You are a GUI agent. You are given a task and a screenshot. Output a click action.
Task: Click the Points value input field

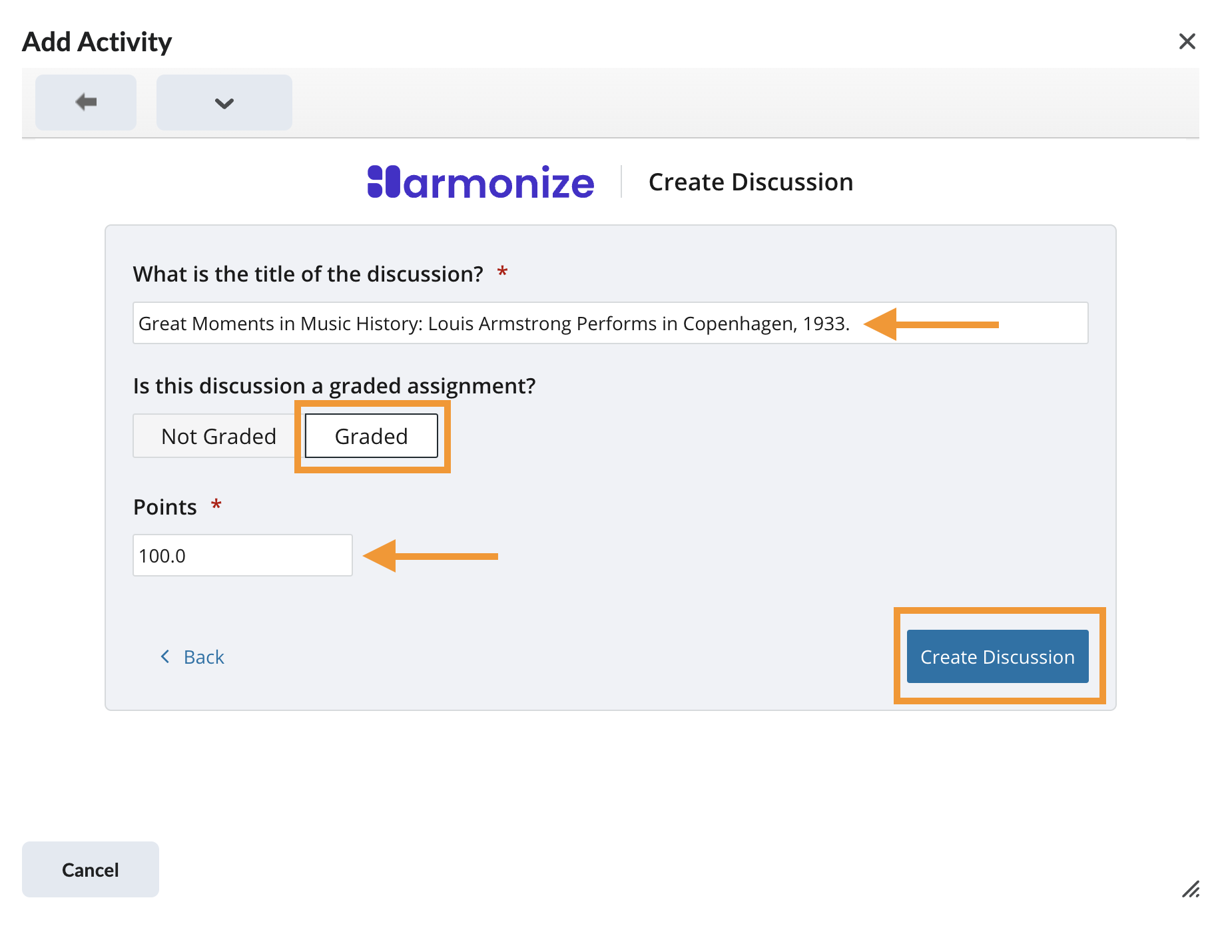point(242,555)
